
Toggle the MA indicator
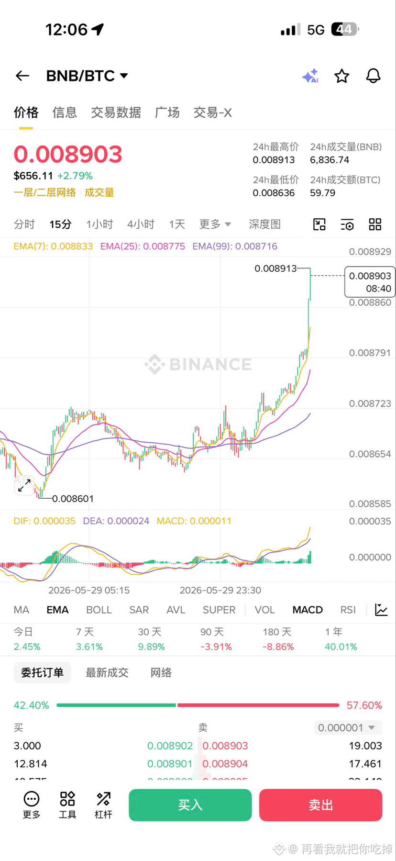tap(22, 610)
